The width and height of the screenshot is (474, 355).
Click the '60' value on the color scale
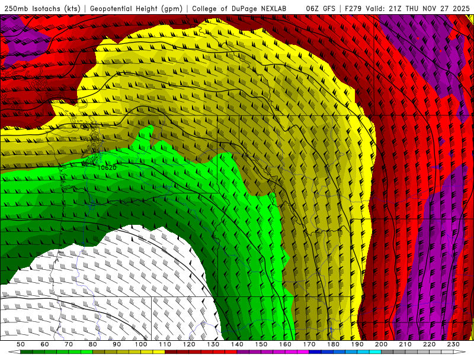pos(45,344)
